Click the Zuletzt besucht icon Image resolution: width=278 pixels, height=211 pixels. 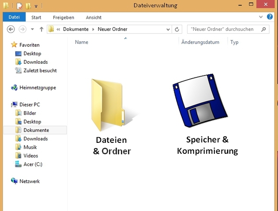click(18, 70)
